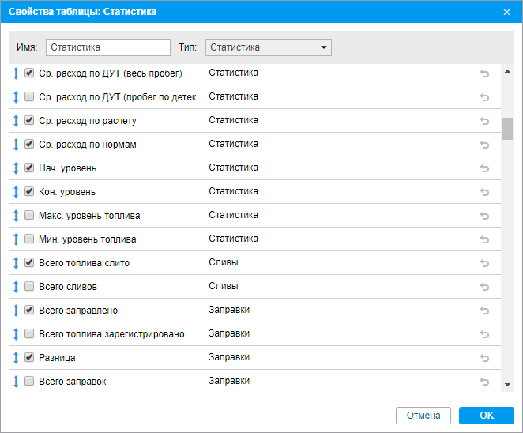Close the Свойства таблицы dialog

[x=506, y=12]
